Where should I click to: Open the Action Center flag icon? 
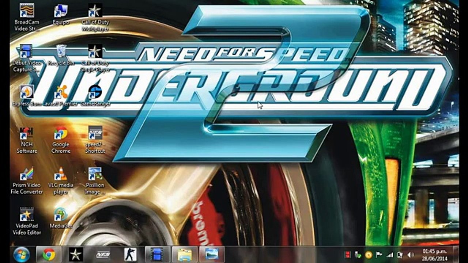[379, 255]
